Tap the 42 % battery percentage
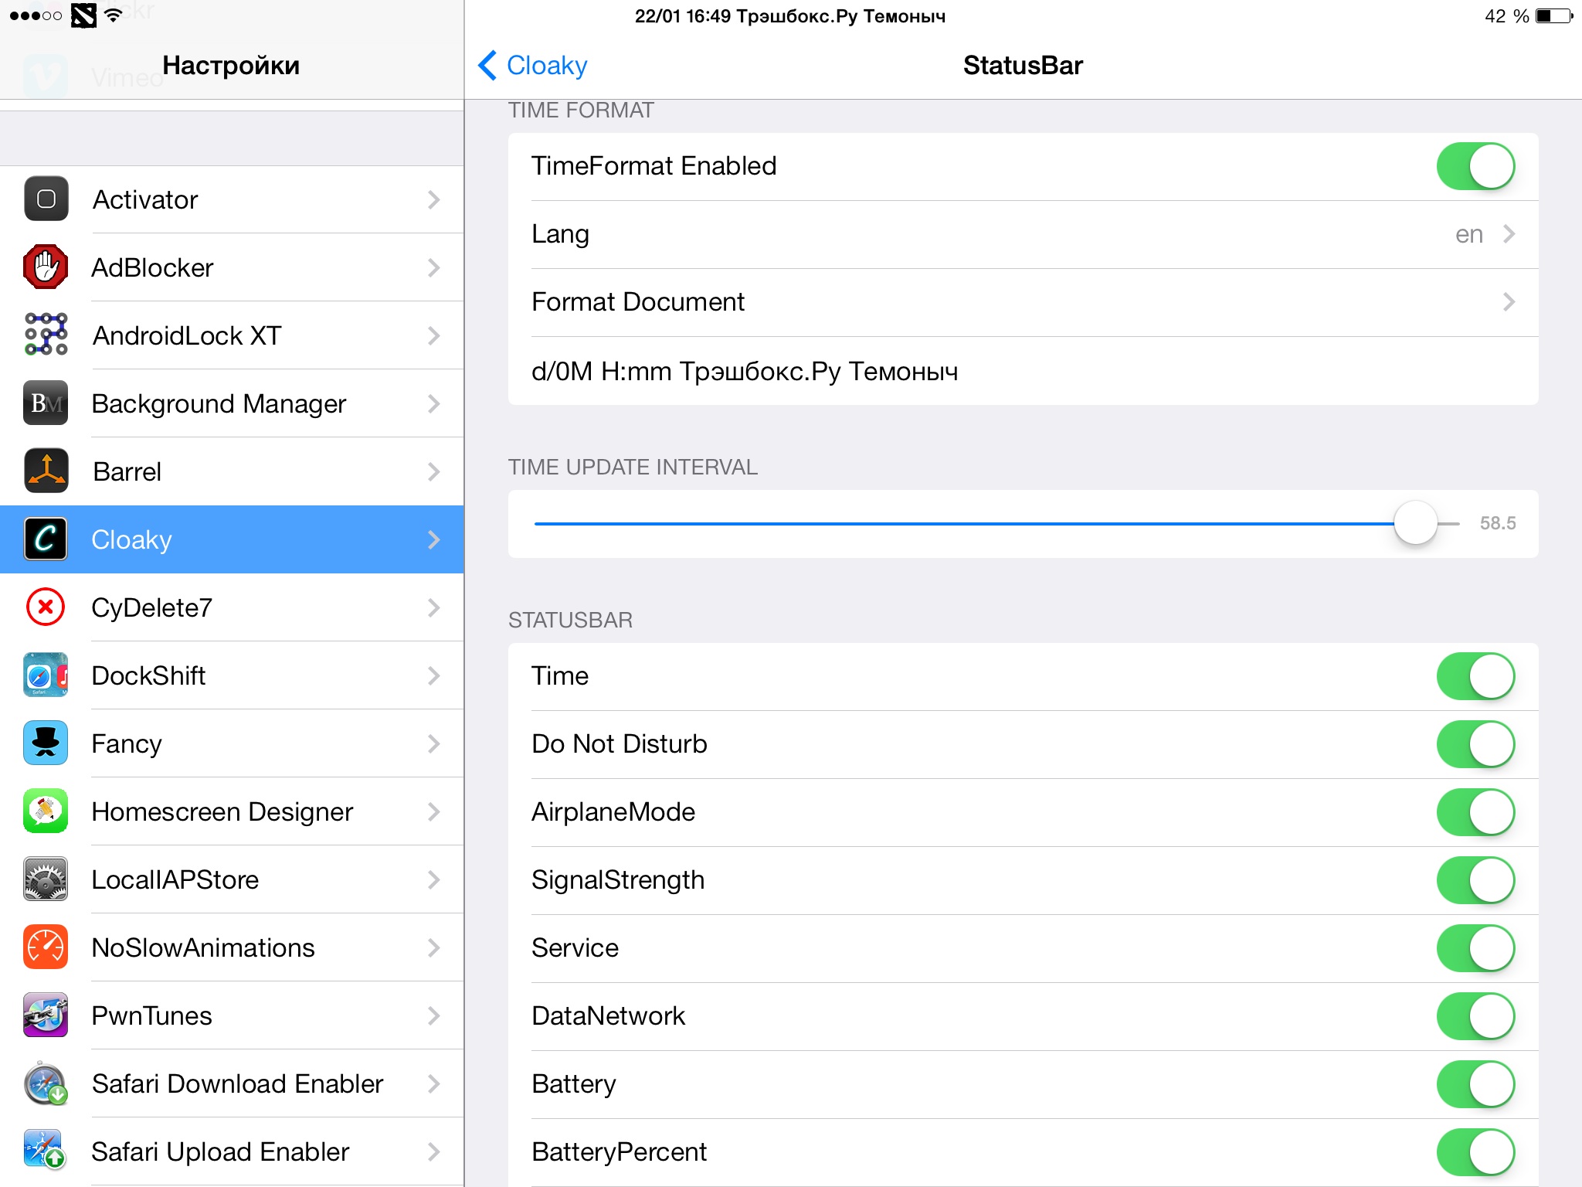 pos(1506,16)
